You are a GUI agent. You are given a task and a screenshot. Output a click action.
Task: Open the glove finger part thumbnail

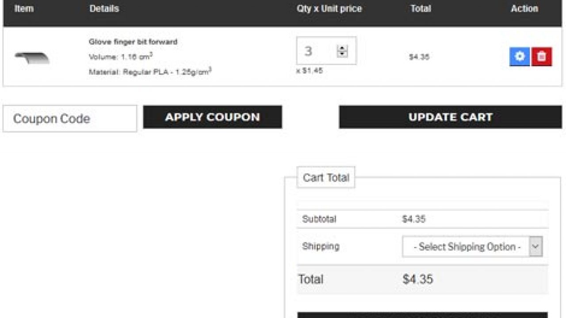coord(32,57)
